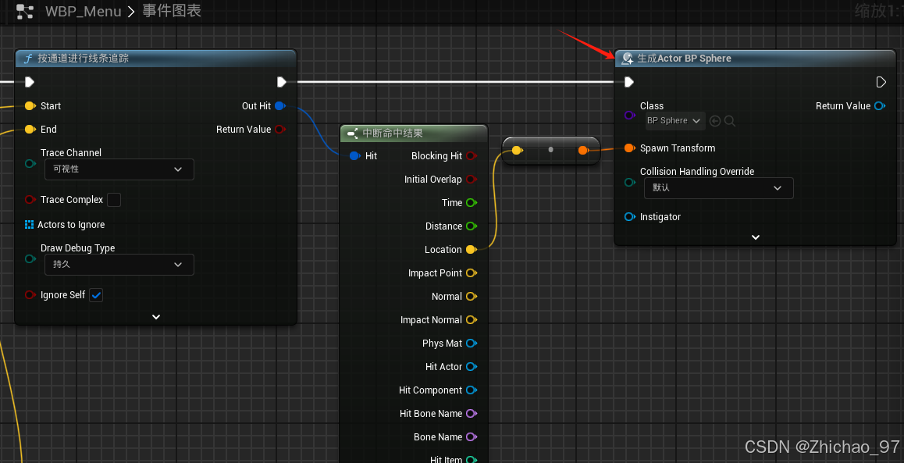Click the Phys Mat output pin
The image size is (904, 463).
point(471,343)
